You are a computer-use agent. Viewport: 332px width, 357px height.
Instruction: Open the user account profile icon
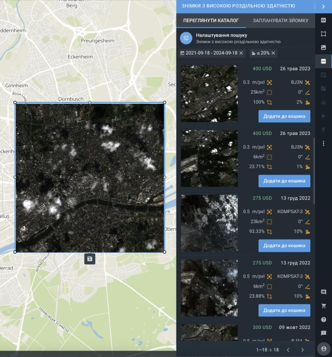pyautogui.click(x=324, y=349)
